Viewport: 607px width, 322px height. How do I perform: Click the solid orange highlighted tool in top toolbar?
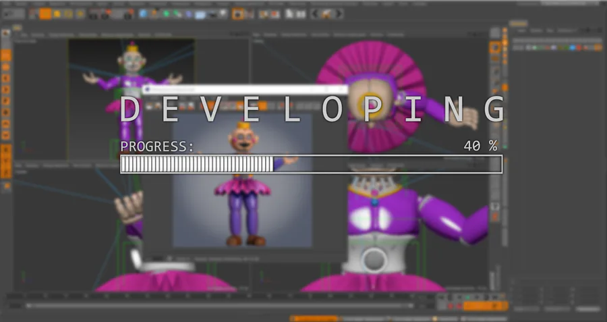[45, 14]
